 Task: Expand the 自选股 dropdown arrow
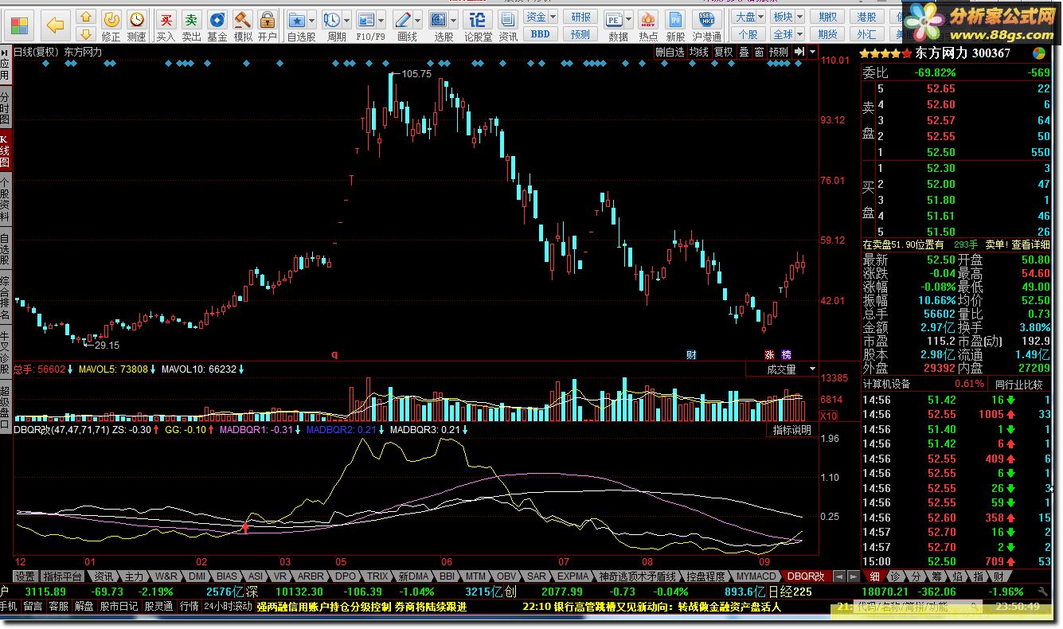pyautogui.click(x=311, y=20)
